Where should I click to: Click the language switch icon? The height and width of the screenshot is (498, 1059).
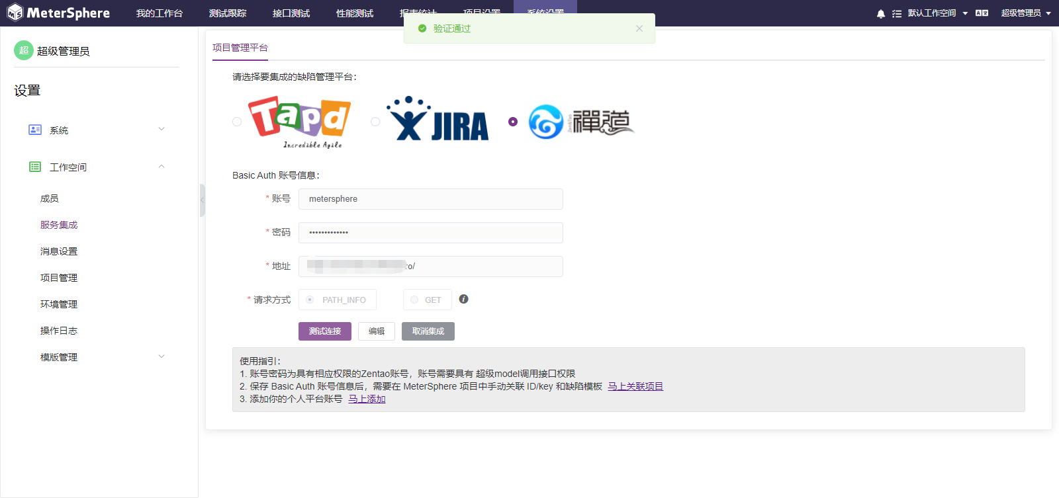coord(982,13)
